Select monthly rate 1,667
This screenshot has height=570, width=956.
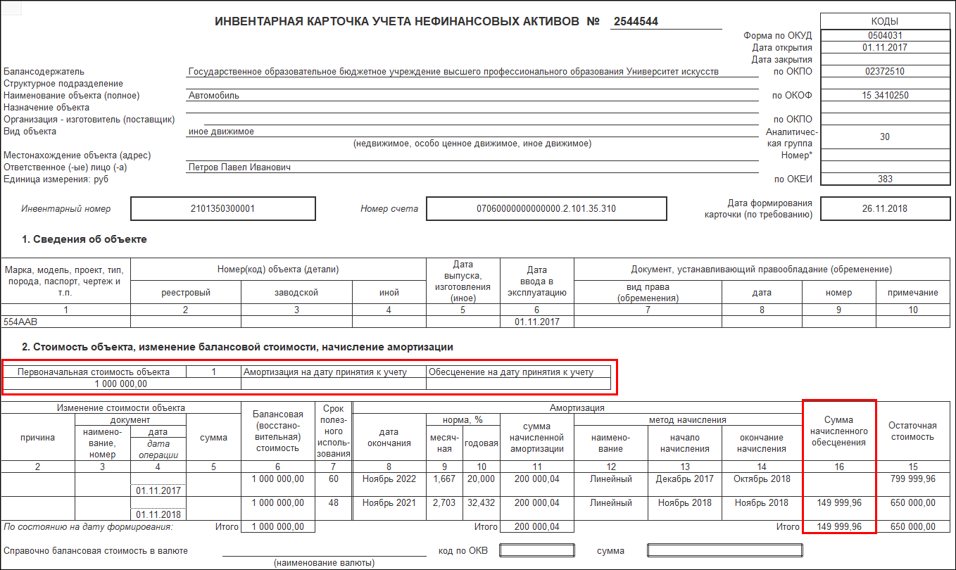pyautogui.click(x=444, y=479)
